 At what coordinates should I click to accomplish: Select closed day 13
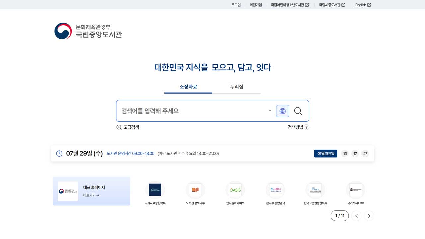pos(345,153)
